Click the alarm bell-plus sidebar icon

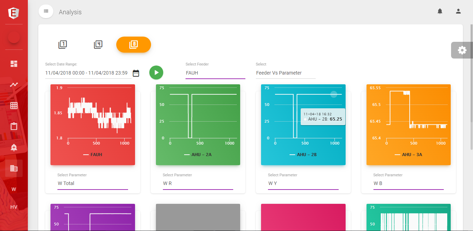pos(14,147)
